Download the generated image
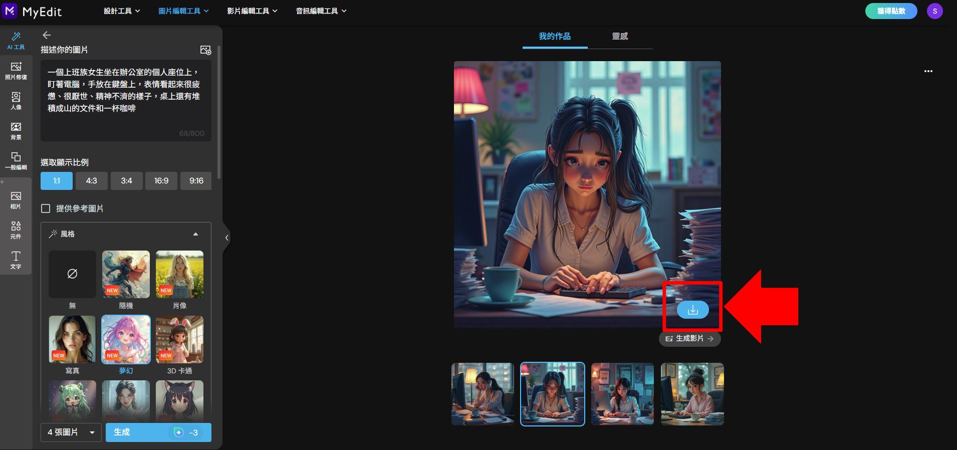Screen dimensions: 957x450 692,310
